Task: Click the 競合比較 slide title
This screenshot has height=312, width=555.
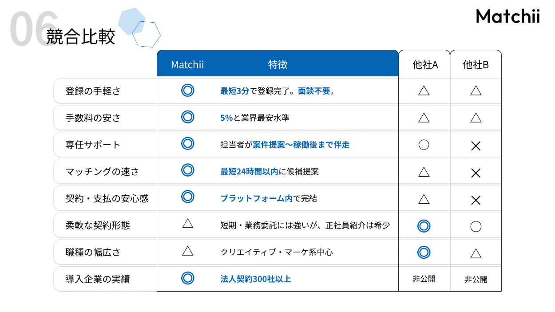Action: pos(81,36)
